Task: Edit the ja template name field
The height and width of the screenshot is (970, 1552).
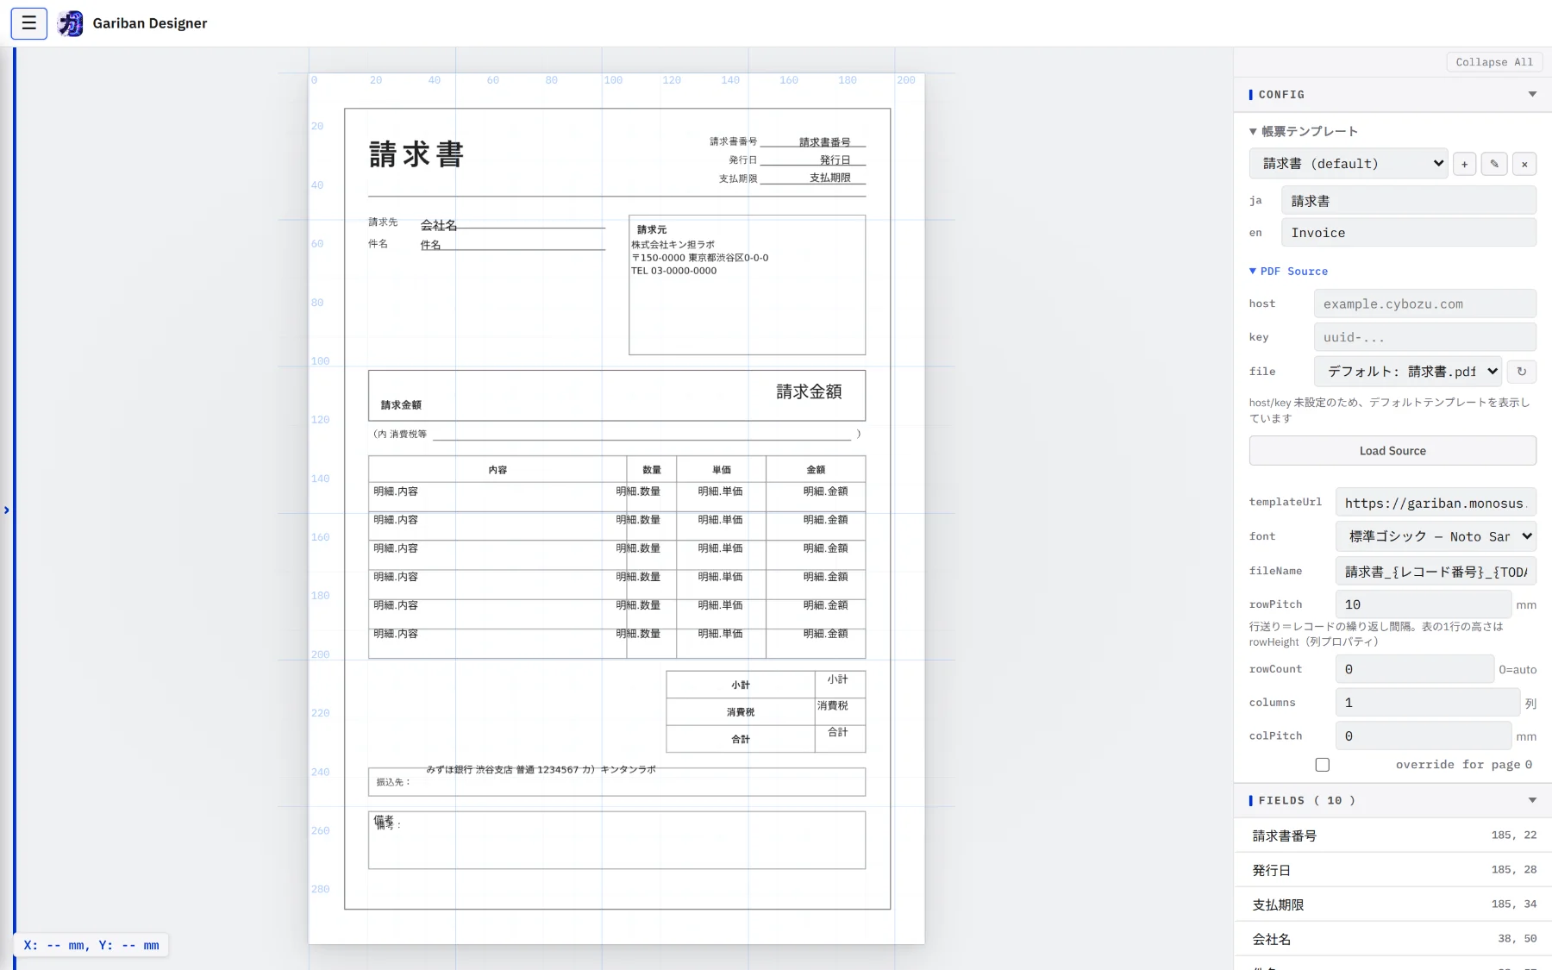Action: [1409, 201]
